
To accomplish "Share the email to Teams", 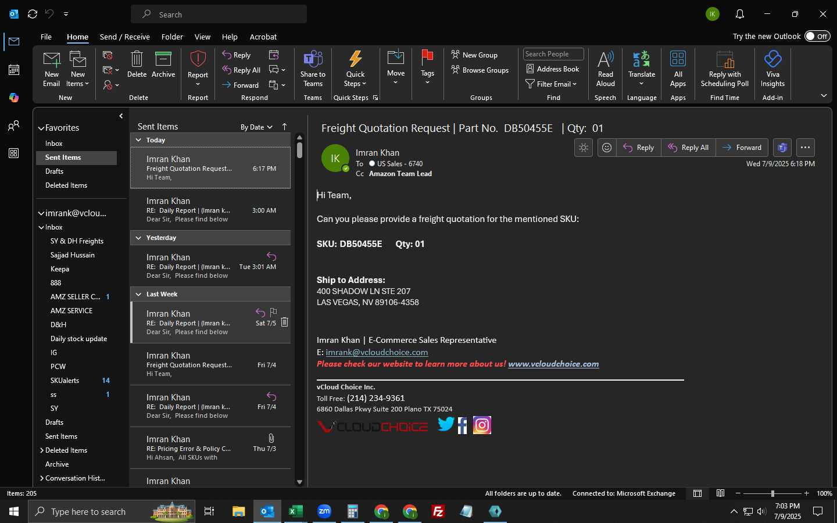I will (313, 69).
